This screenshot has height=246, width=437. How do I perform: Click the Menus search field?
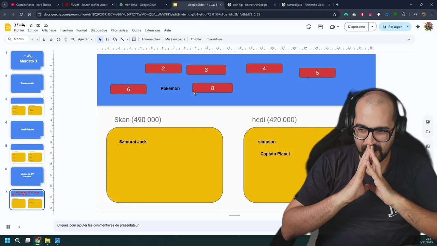(16, 39)
